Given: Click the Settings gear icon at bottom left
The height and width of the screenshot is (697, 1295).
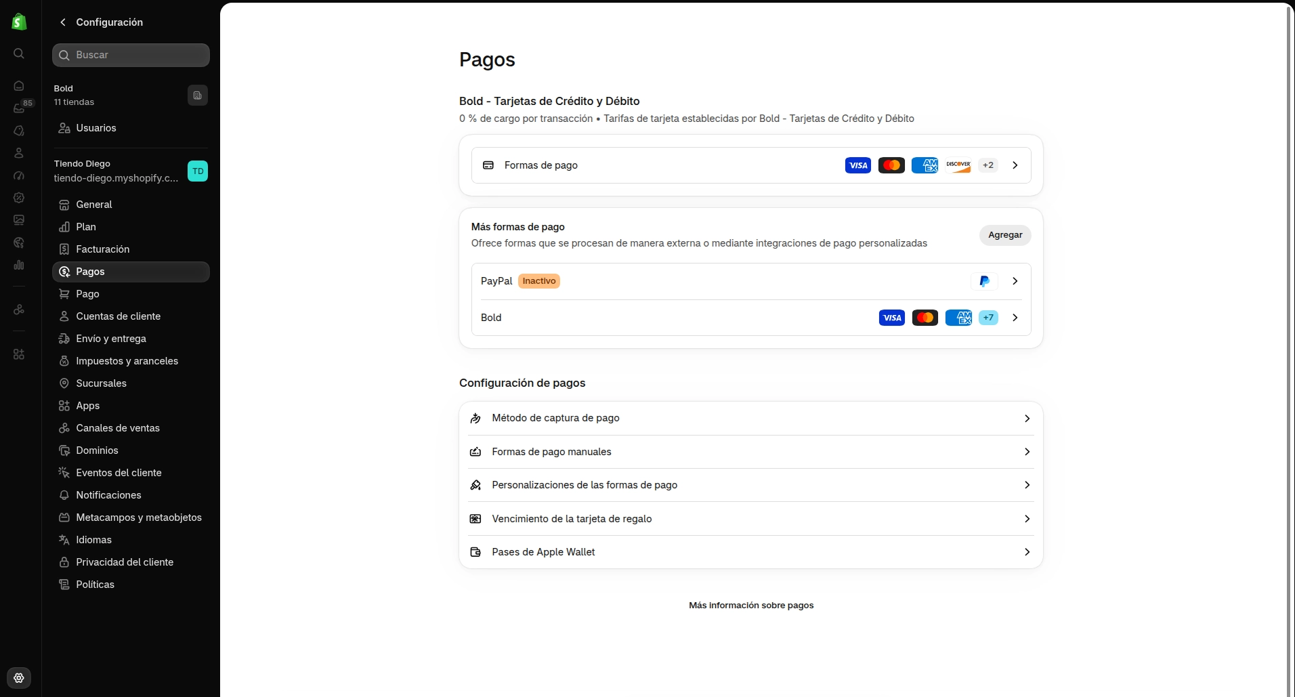Looking at the screenshot, I should click(x=19, y=678).
